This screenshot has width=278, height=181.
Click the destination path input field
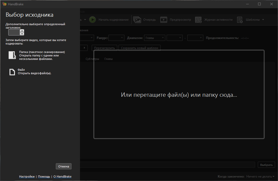click(167, 165)
